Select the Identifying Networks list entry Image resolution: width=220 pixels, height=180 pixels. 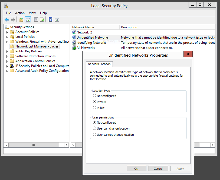pos(89,42)
